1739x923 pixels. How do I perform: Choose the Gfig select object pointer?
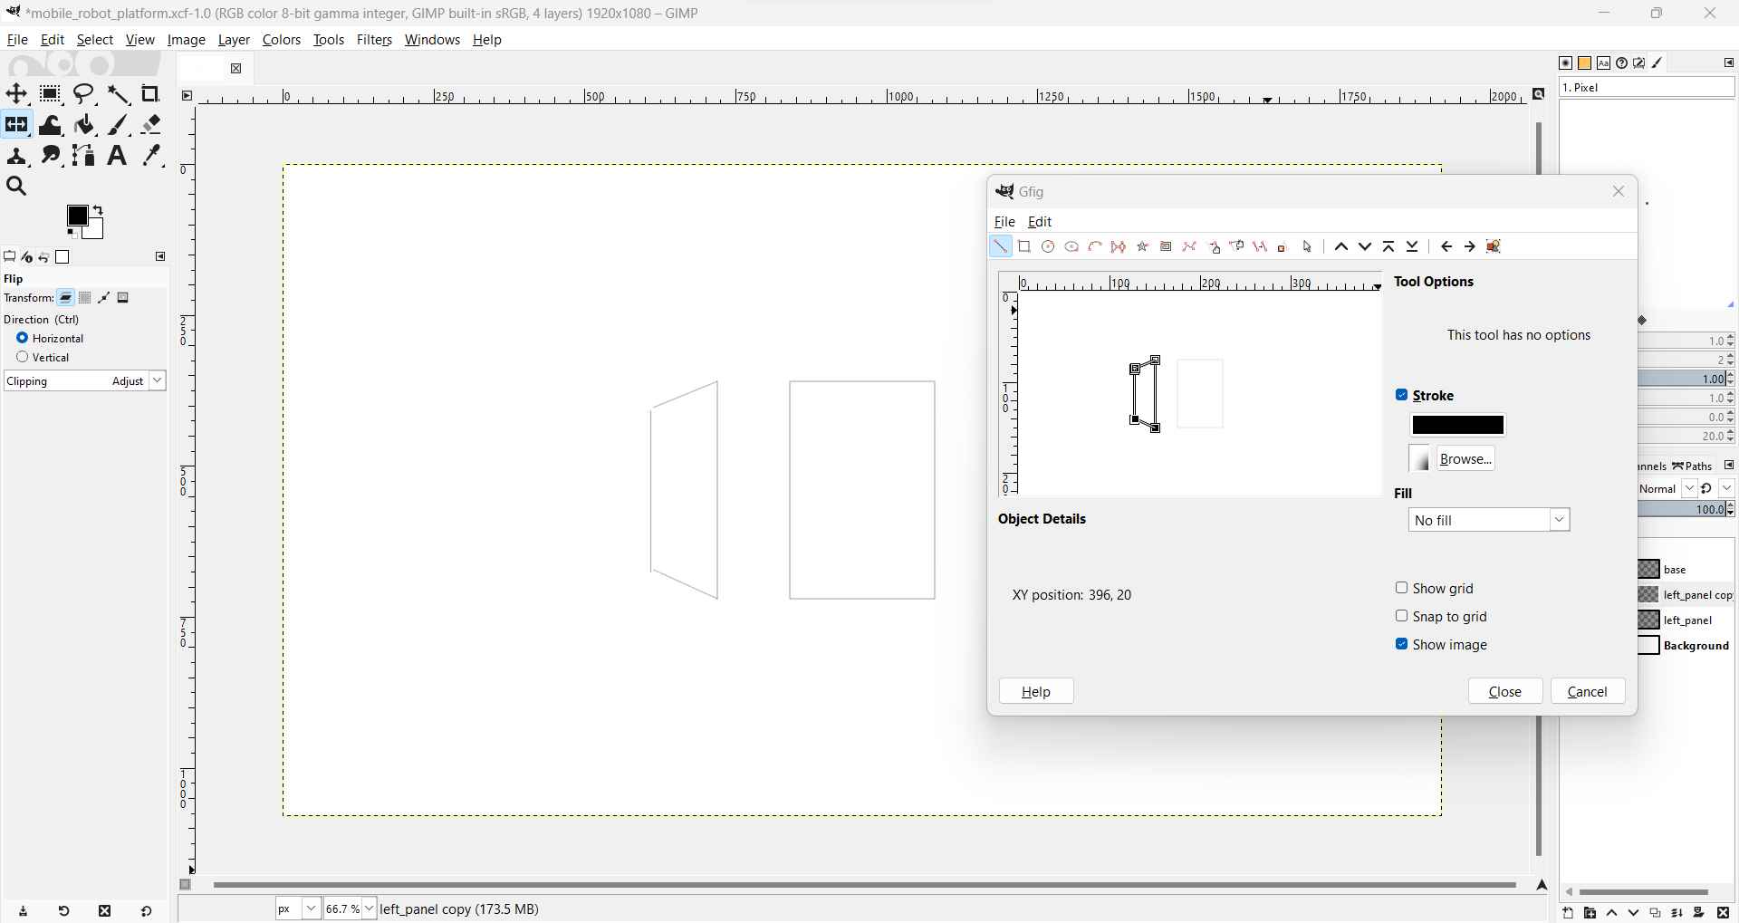1308,247
